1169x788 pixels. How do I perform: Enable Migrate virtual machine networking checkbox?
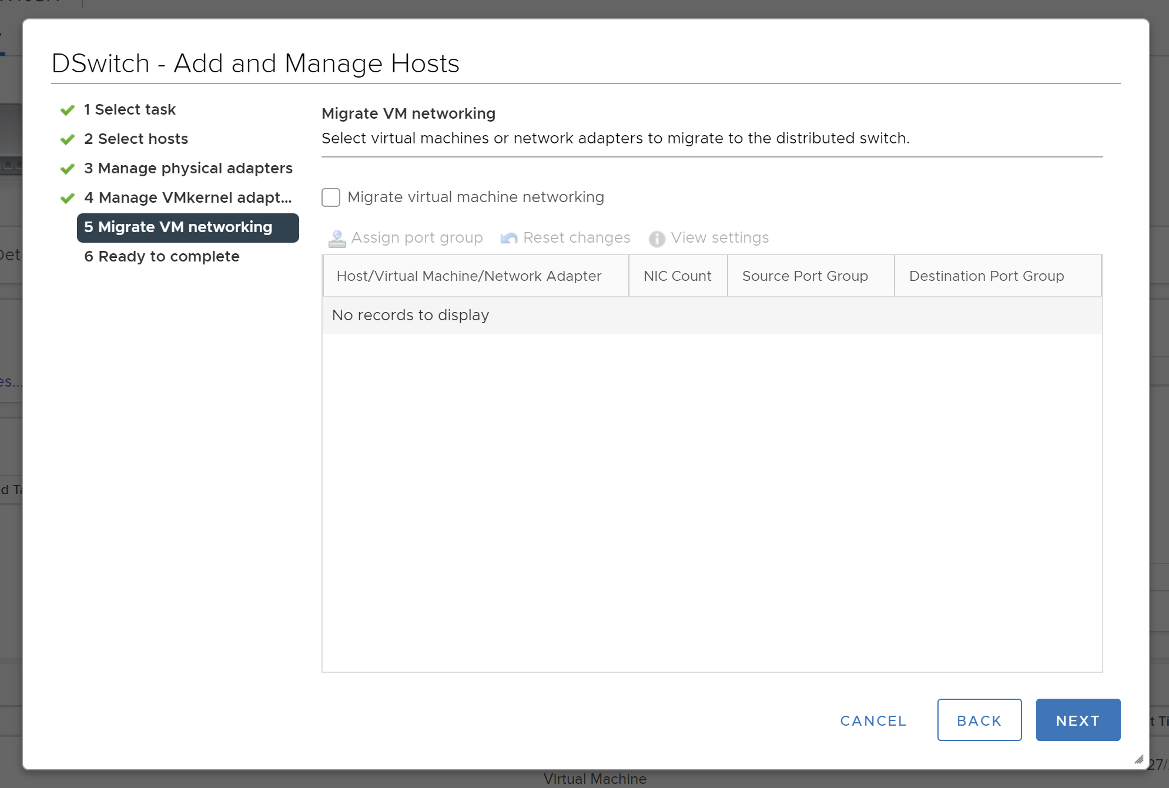pos(331,197)
